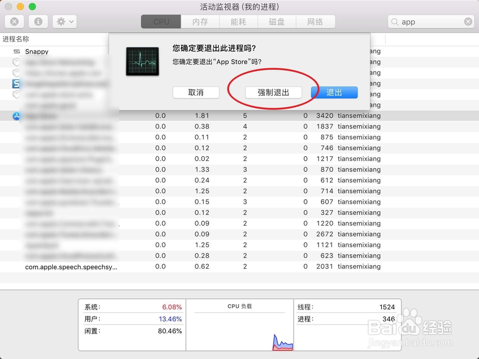The height and width of the screenshot is (359, 479).
Task: Select the row with PID 2672
Action: 239,234
